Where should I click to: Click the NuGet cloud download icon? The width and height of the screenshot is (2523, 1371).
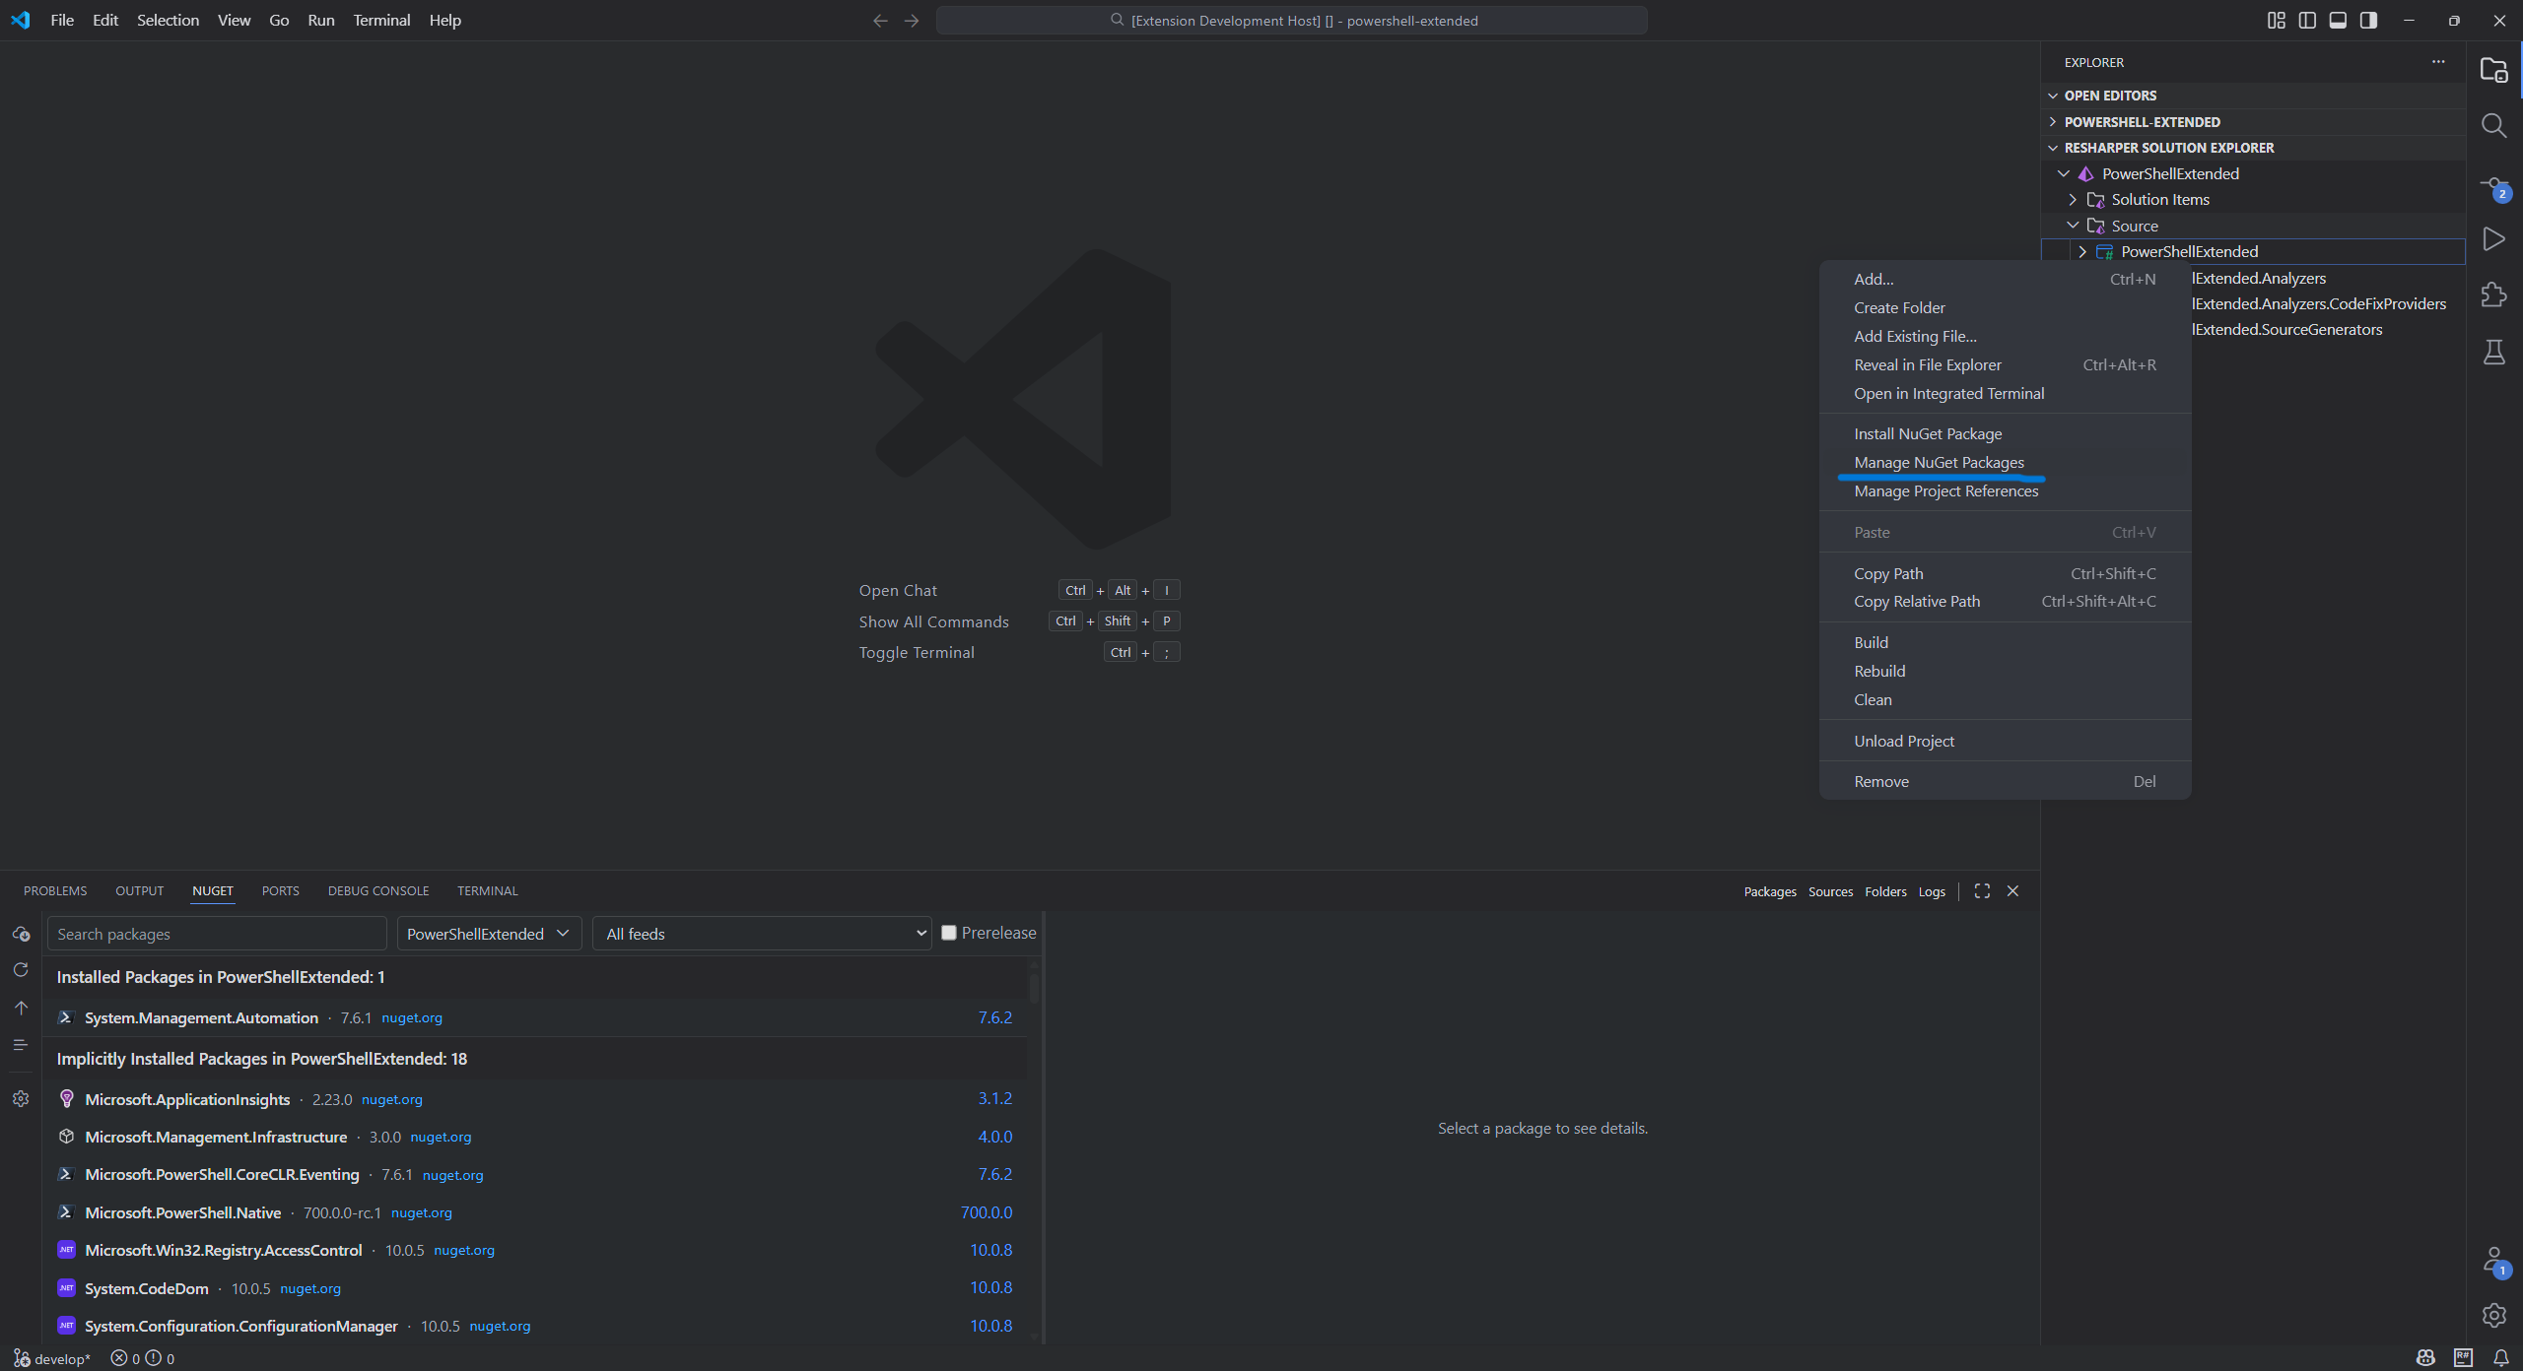coord(21,934)
